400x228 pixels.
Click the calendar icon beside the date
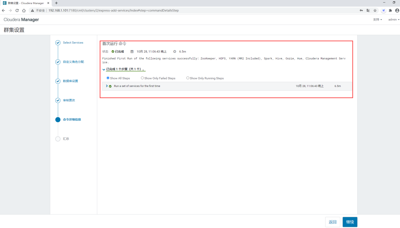tap(132, 52)
